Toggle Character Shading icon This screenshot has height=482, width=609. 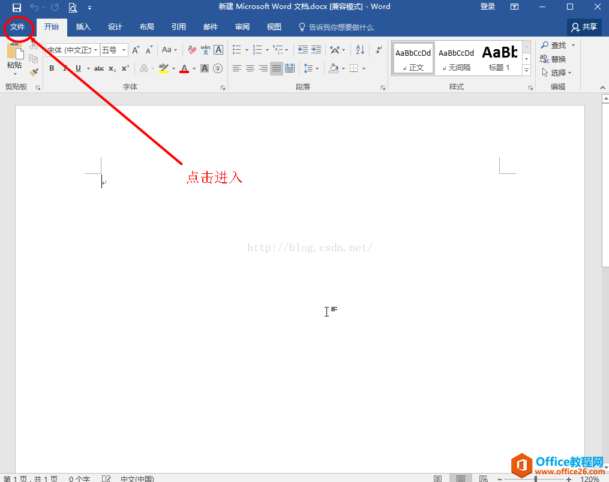[x=205, y=68]
